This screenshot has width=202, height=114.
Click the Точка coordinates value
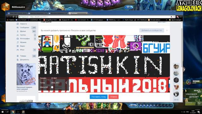(x=55, y=83)
